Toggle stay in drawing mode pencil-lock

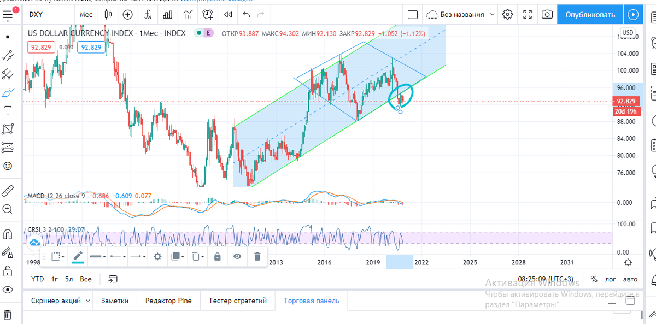pos(8,252)
